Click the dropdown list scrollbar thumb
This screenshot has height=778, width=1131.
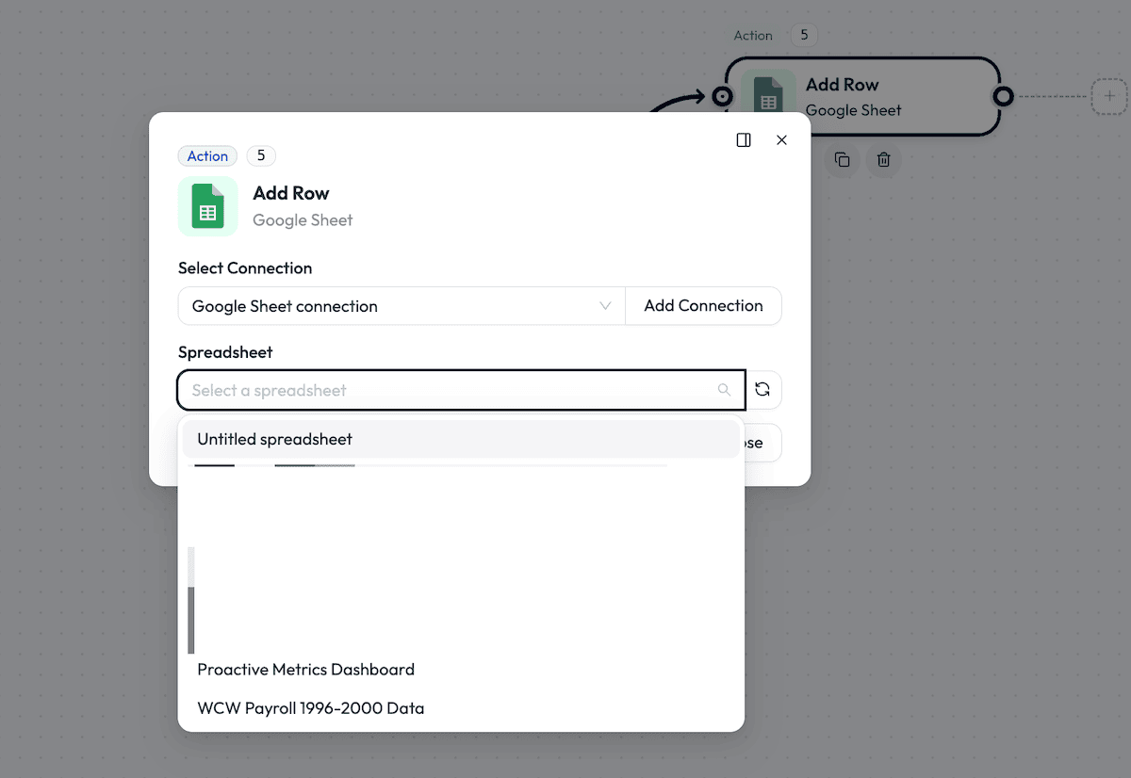(x=191, y=620)
